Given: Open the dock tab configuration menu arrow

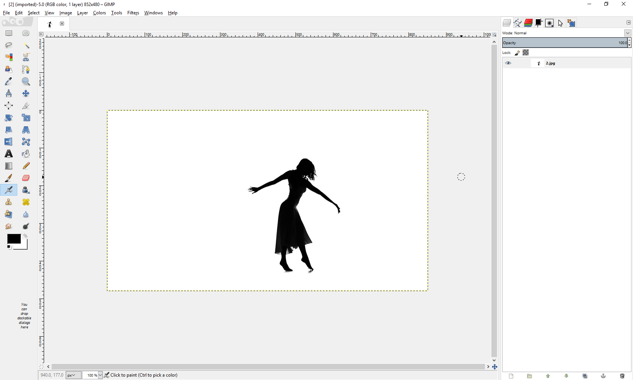Looking at the screenshot, I should 628,23.
